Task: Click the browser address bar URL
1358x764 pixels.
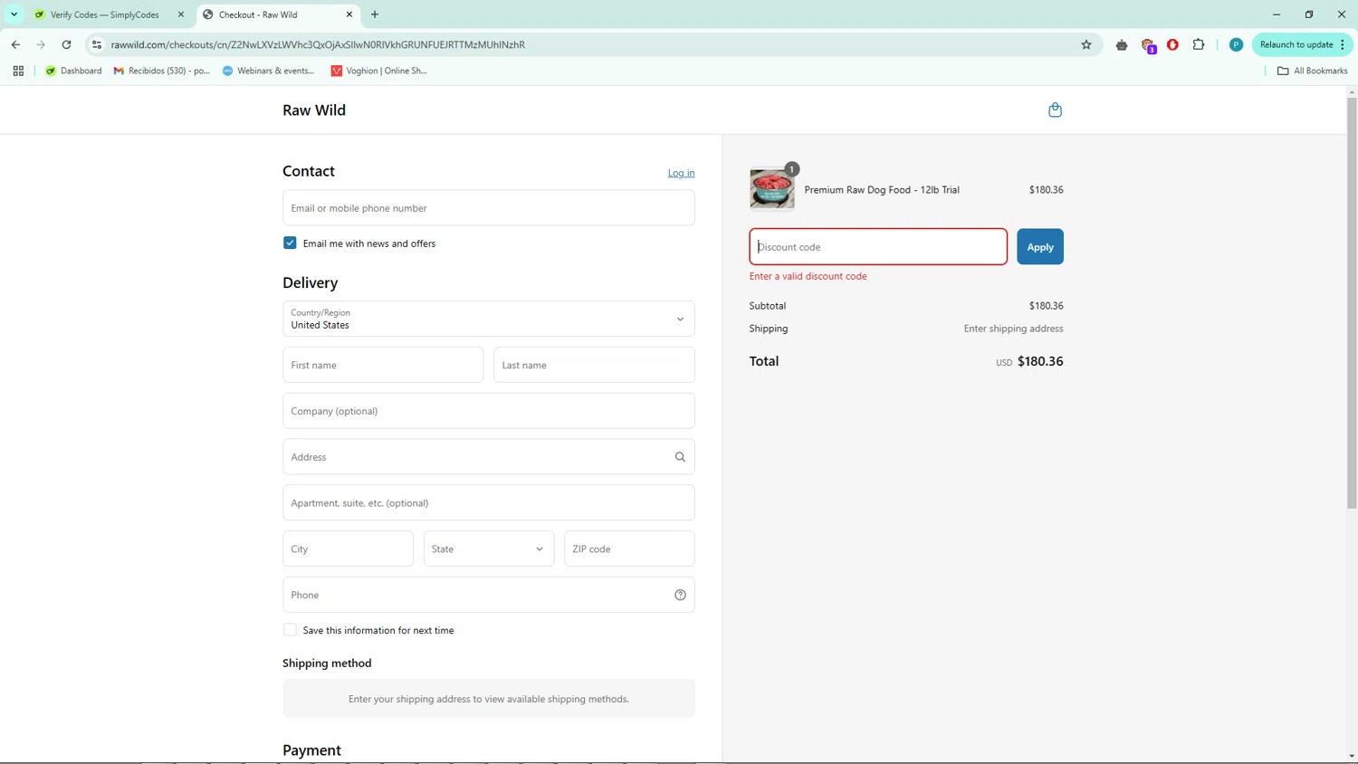Action: pos(318,44)
